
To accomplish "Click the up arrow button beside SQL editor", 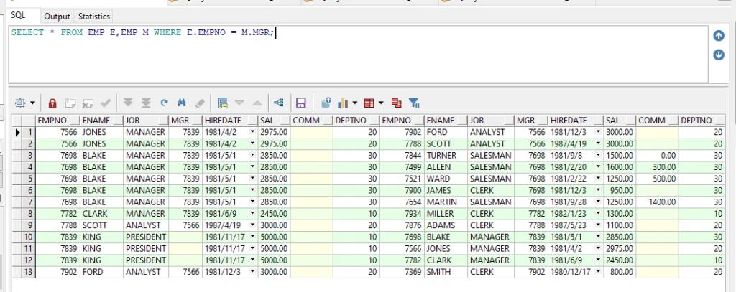I will tap(718, 36).
